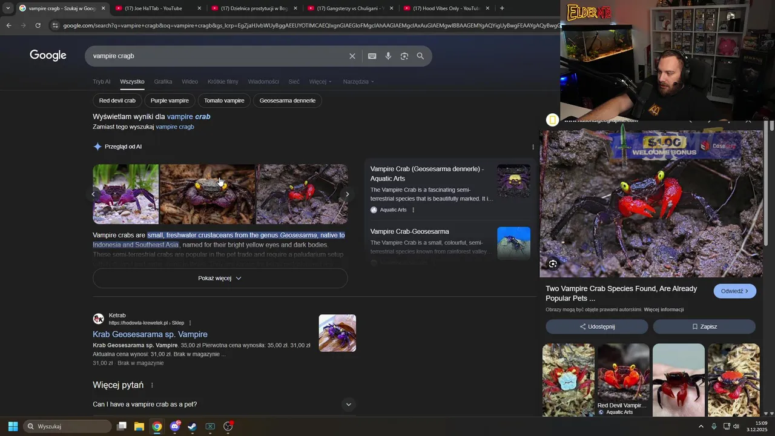Select the Wiadomości results tab
This screenshot has width=775, height=436.
point(263,81)
